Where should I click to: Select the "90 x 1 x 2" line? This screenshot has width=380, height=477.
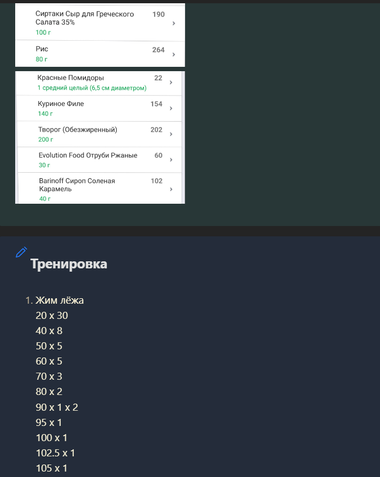[57, 407]
